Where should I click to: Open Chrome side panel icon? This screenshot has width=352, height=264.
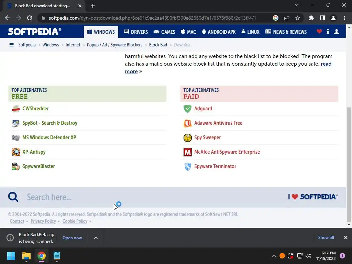pos(322,18)
